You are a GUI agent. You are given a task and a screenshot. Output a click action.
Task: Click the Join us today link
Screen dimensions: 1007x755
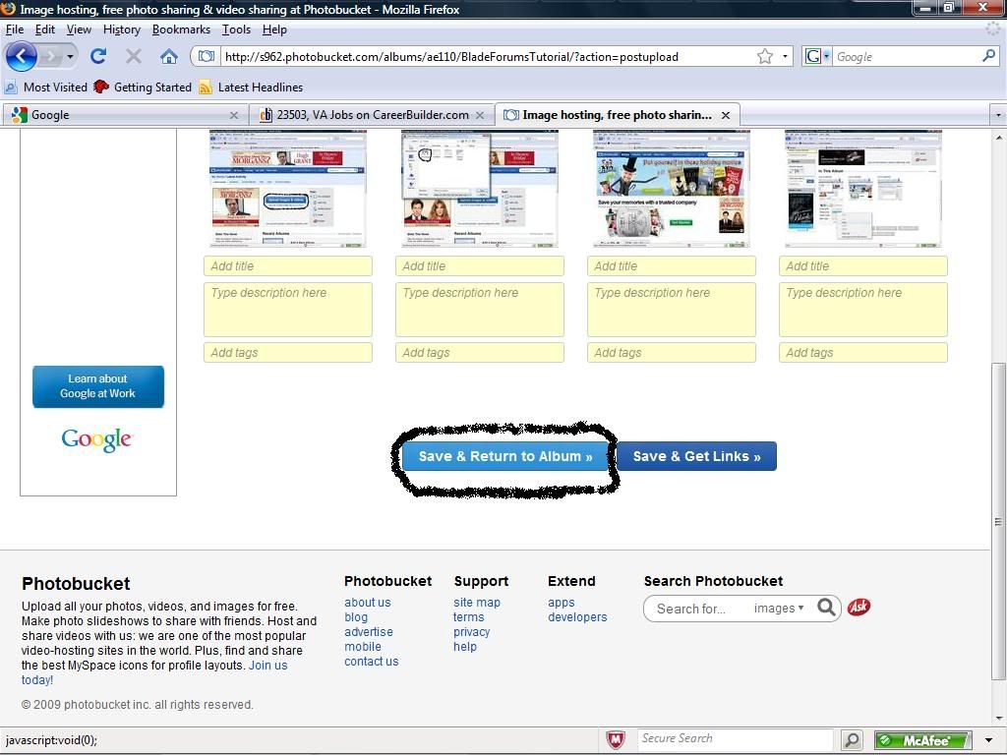[x=267, y=666]
